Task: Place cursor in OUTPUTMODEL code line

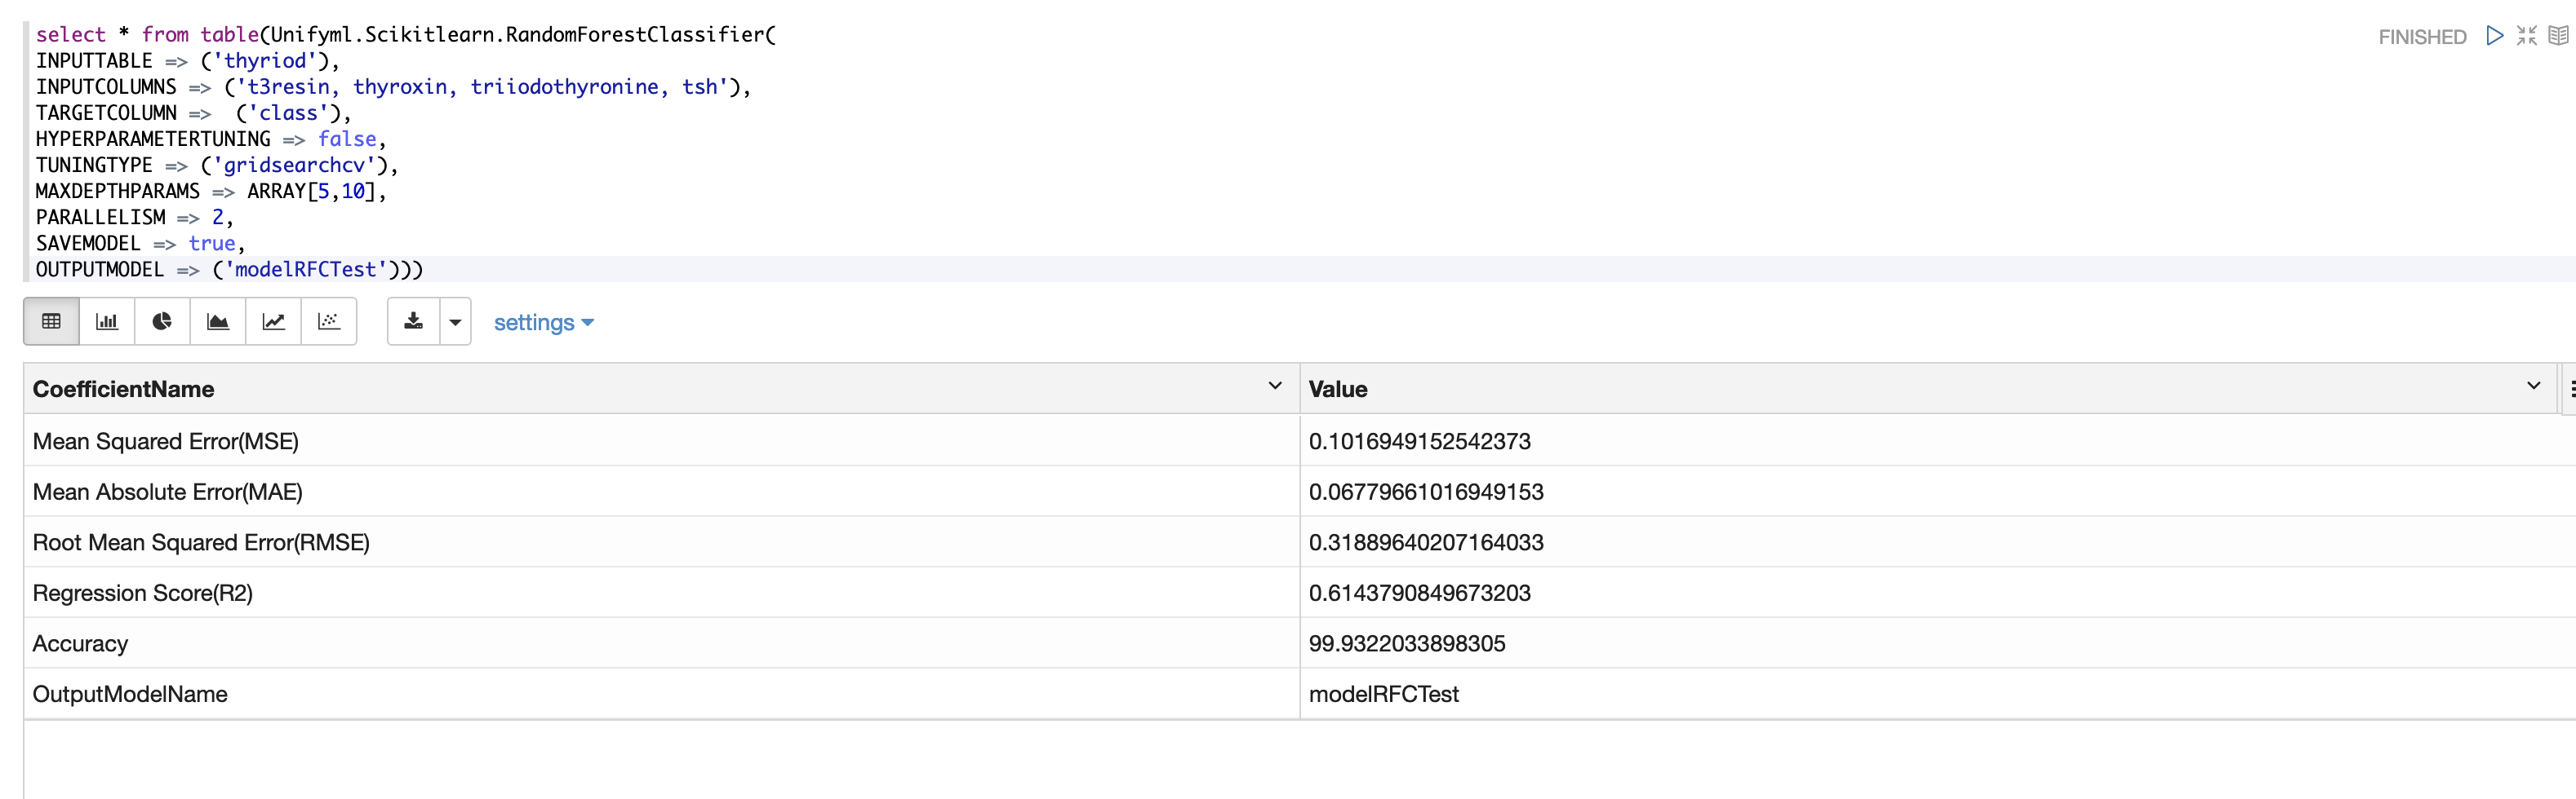Action: [230, 270]
